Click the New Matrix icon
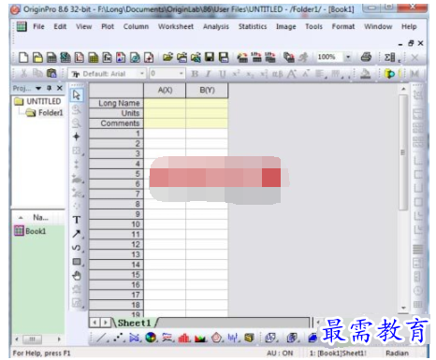 [x=94, y=57]
